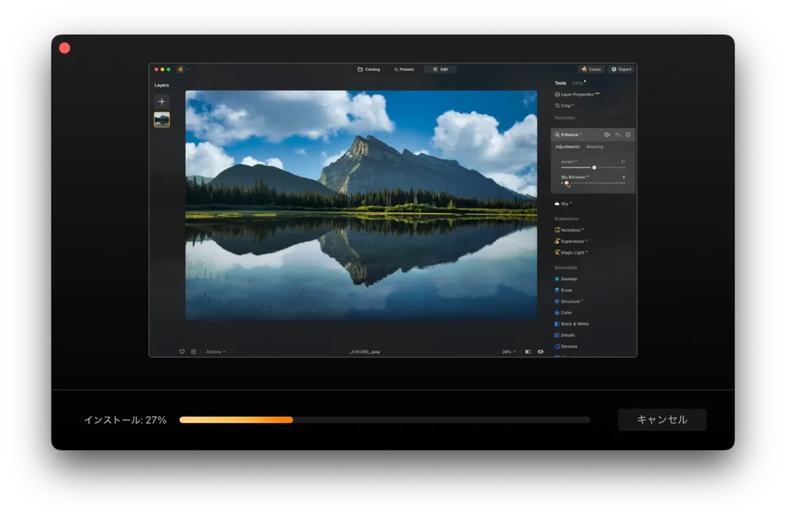
Task: Open the Sky tool
Action: click(565, 203)
